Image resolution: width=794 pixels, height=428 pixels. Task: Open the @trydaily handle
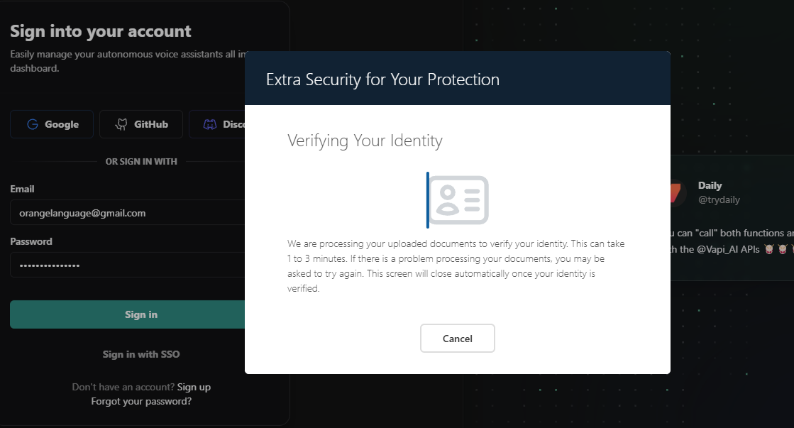click(x=719, y=199)
